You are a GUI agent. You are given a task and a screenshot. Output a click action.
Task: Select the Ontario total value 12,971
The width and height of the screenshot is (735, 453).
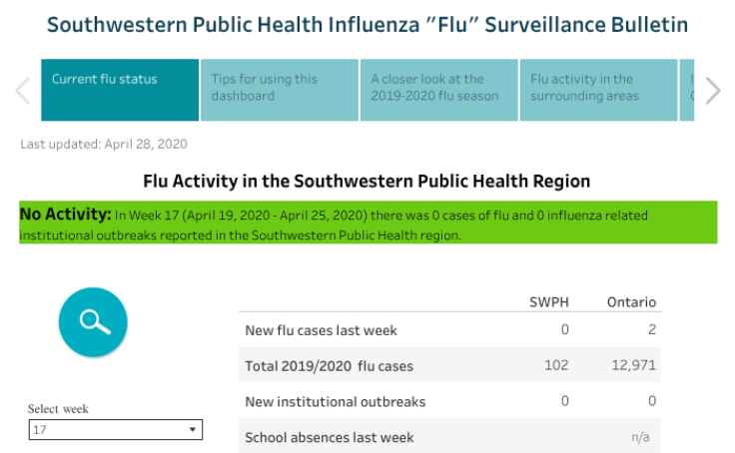click(x=633, y=366)
